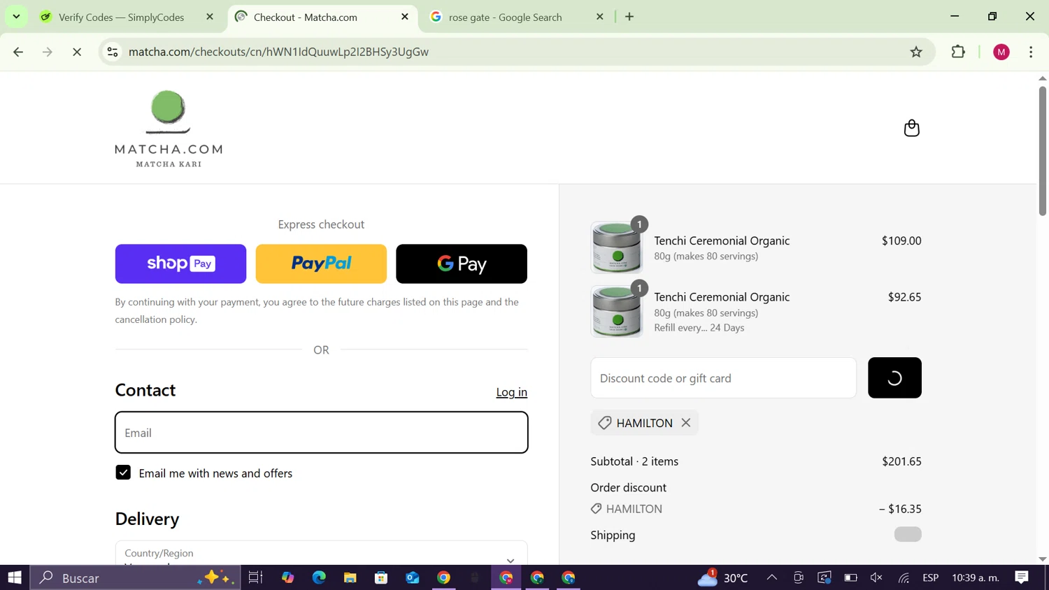This screenshot has height=590, width=1049.
Task: Pay with PayPal
Action: pos(321,264)
